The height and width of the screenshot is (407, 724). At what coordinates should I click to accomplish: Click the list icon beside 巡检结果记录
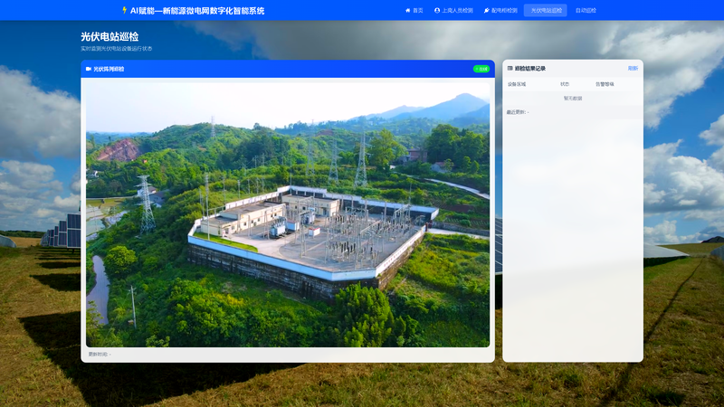click(510, 69)
